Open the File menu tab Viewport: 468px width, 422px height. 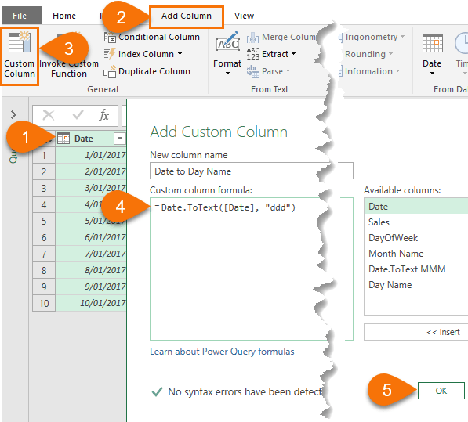(20, 16)
